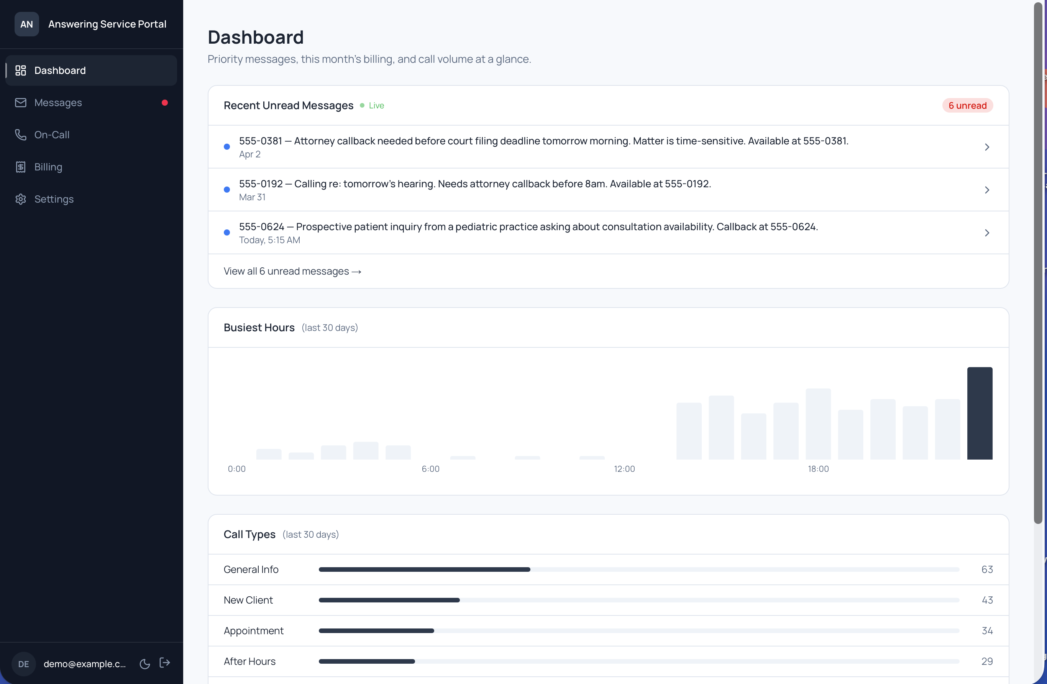Click the On-Call phone icon
The image size is (1047, 684).
[x=21, y=134]
